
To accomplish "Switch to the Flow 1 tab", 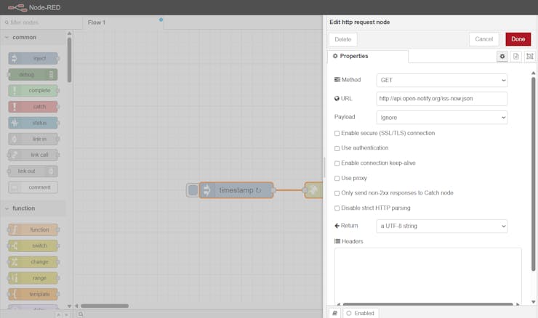I will [97, 23].
